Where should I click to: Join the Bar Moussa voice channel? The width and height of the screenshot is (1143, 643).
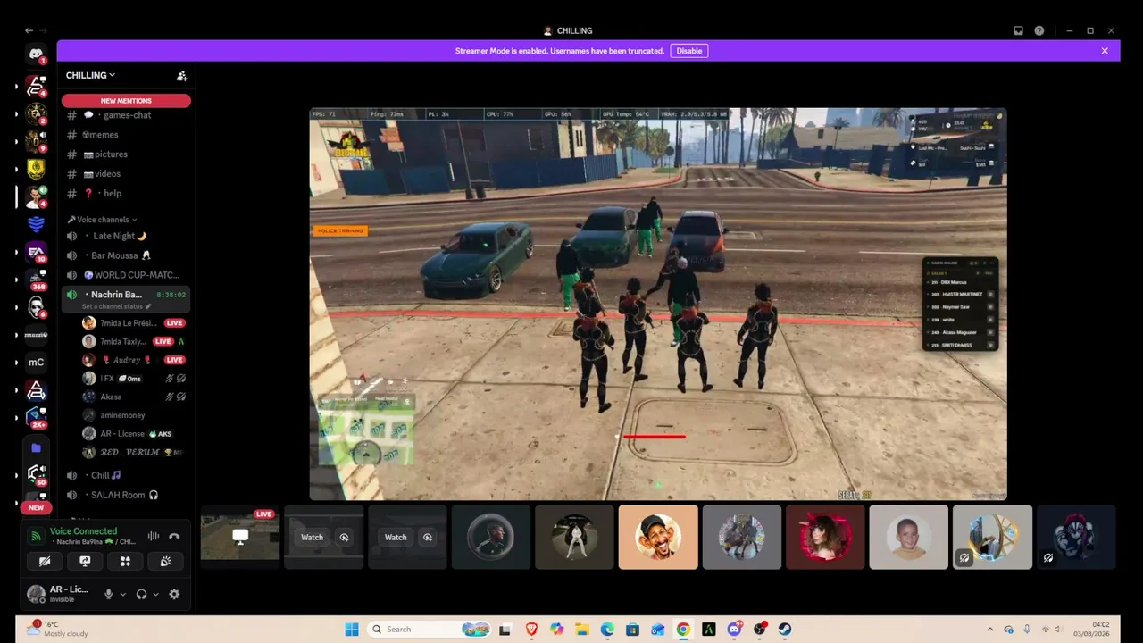[x=126, y=255]
